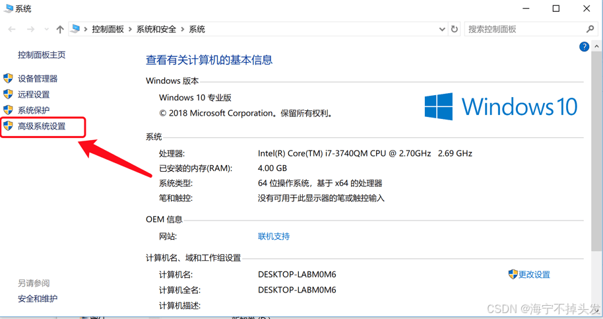Open the recent locations dropdown arrow
Screen dimensions: 603x319
coord(47,29)
